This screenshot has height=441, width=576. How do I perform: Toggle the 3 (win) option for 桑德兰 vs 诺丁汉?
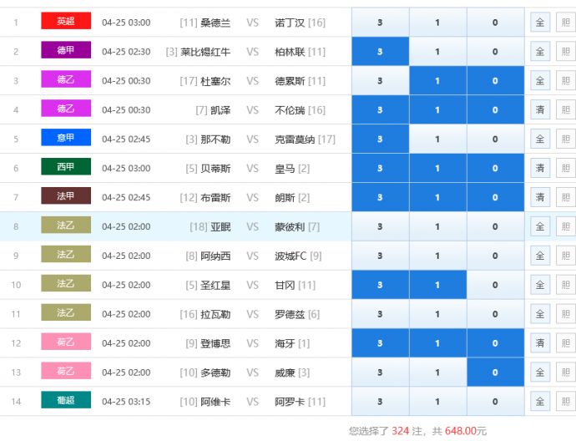pyautogui.click(x=380, y=23)
